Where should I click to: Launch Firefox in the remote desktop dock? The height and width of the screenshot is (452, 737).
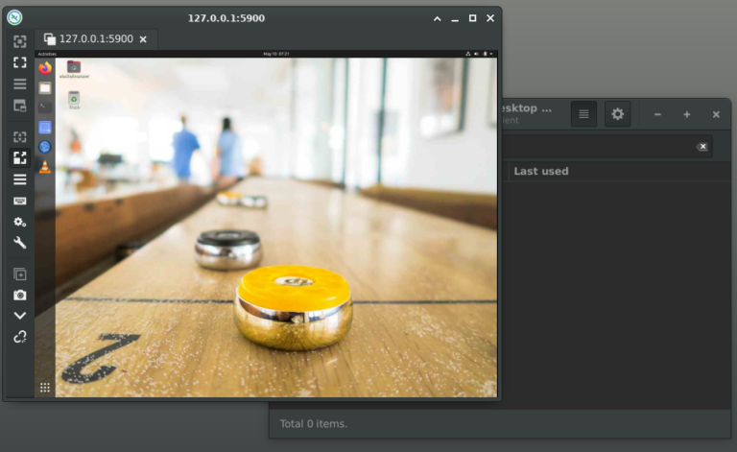click(45, 68)
